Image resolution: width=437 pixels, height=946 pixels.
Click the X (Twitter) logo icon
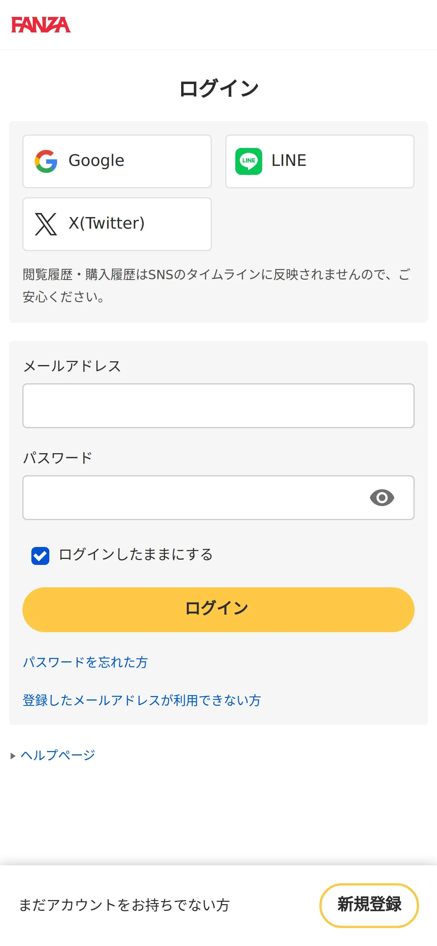coord(46,224)
